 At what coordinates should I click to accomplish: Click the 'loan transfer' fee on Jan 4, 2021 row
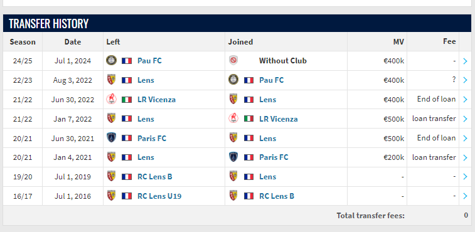coord(434,157)
